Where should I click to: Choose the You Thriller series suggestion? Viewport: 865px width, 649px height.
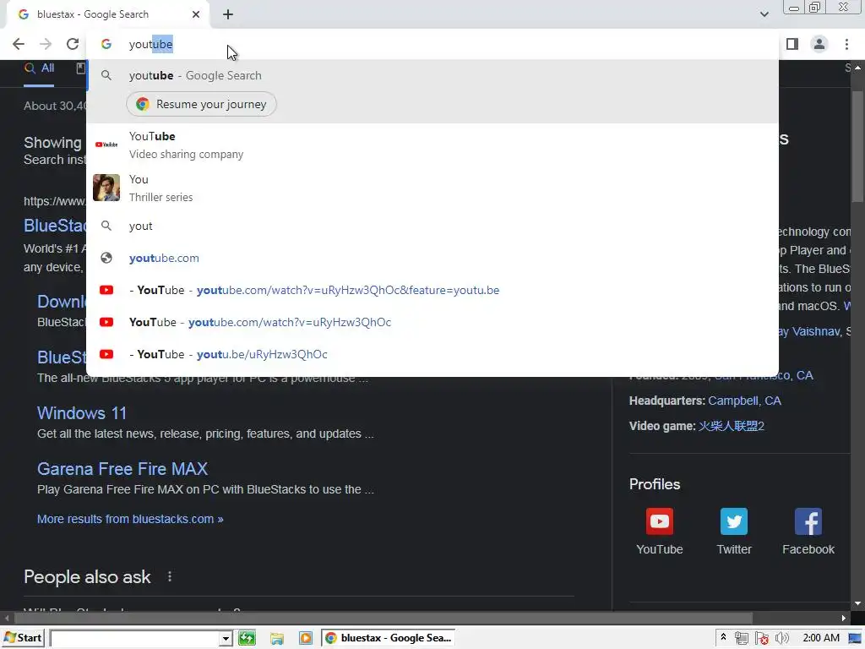coord(432,188)
